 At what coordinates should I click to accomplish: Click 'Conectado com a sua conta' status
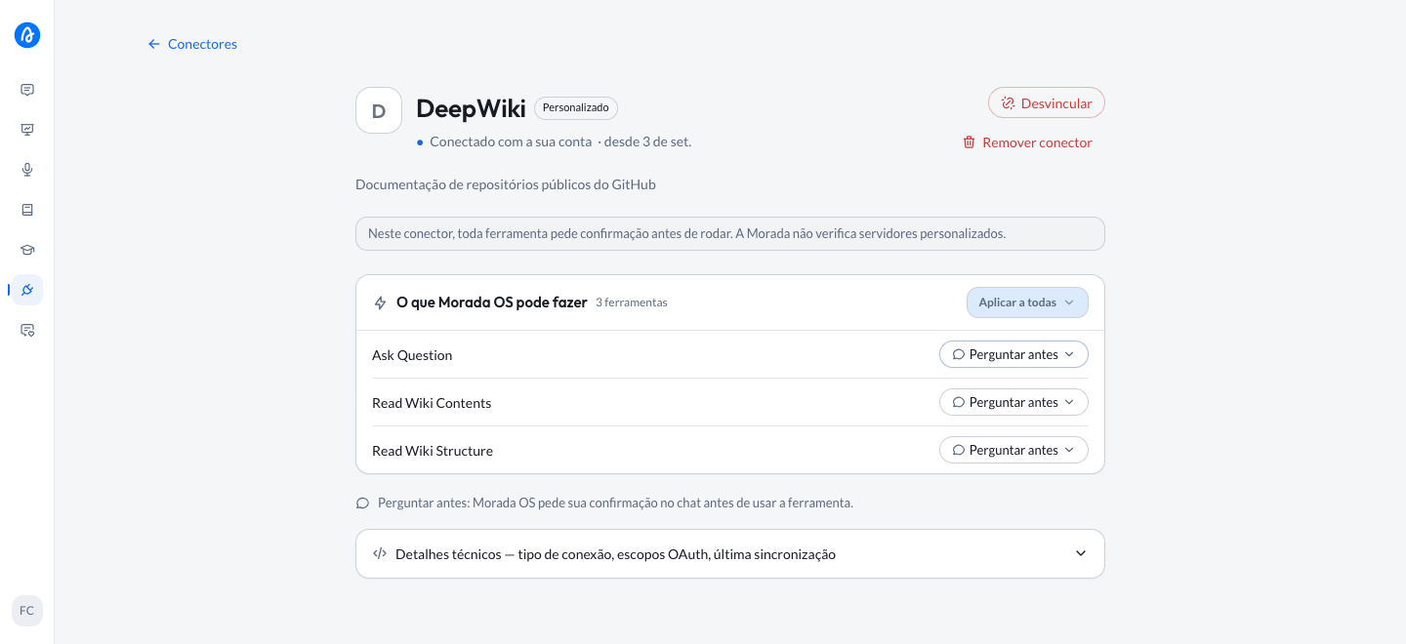point(511,141)
